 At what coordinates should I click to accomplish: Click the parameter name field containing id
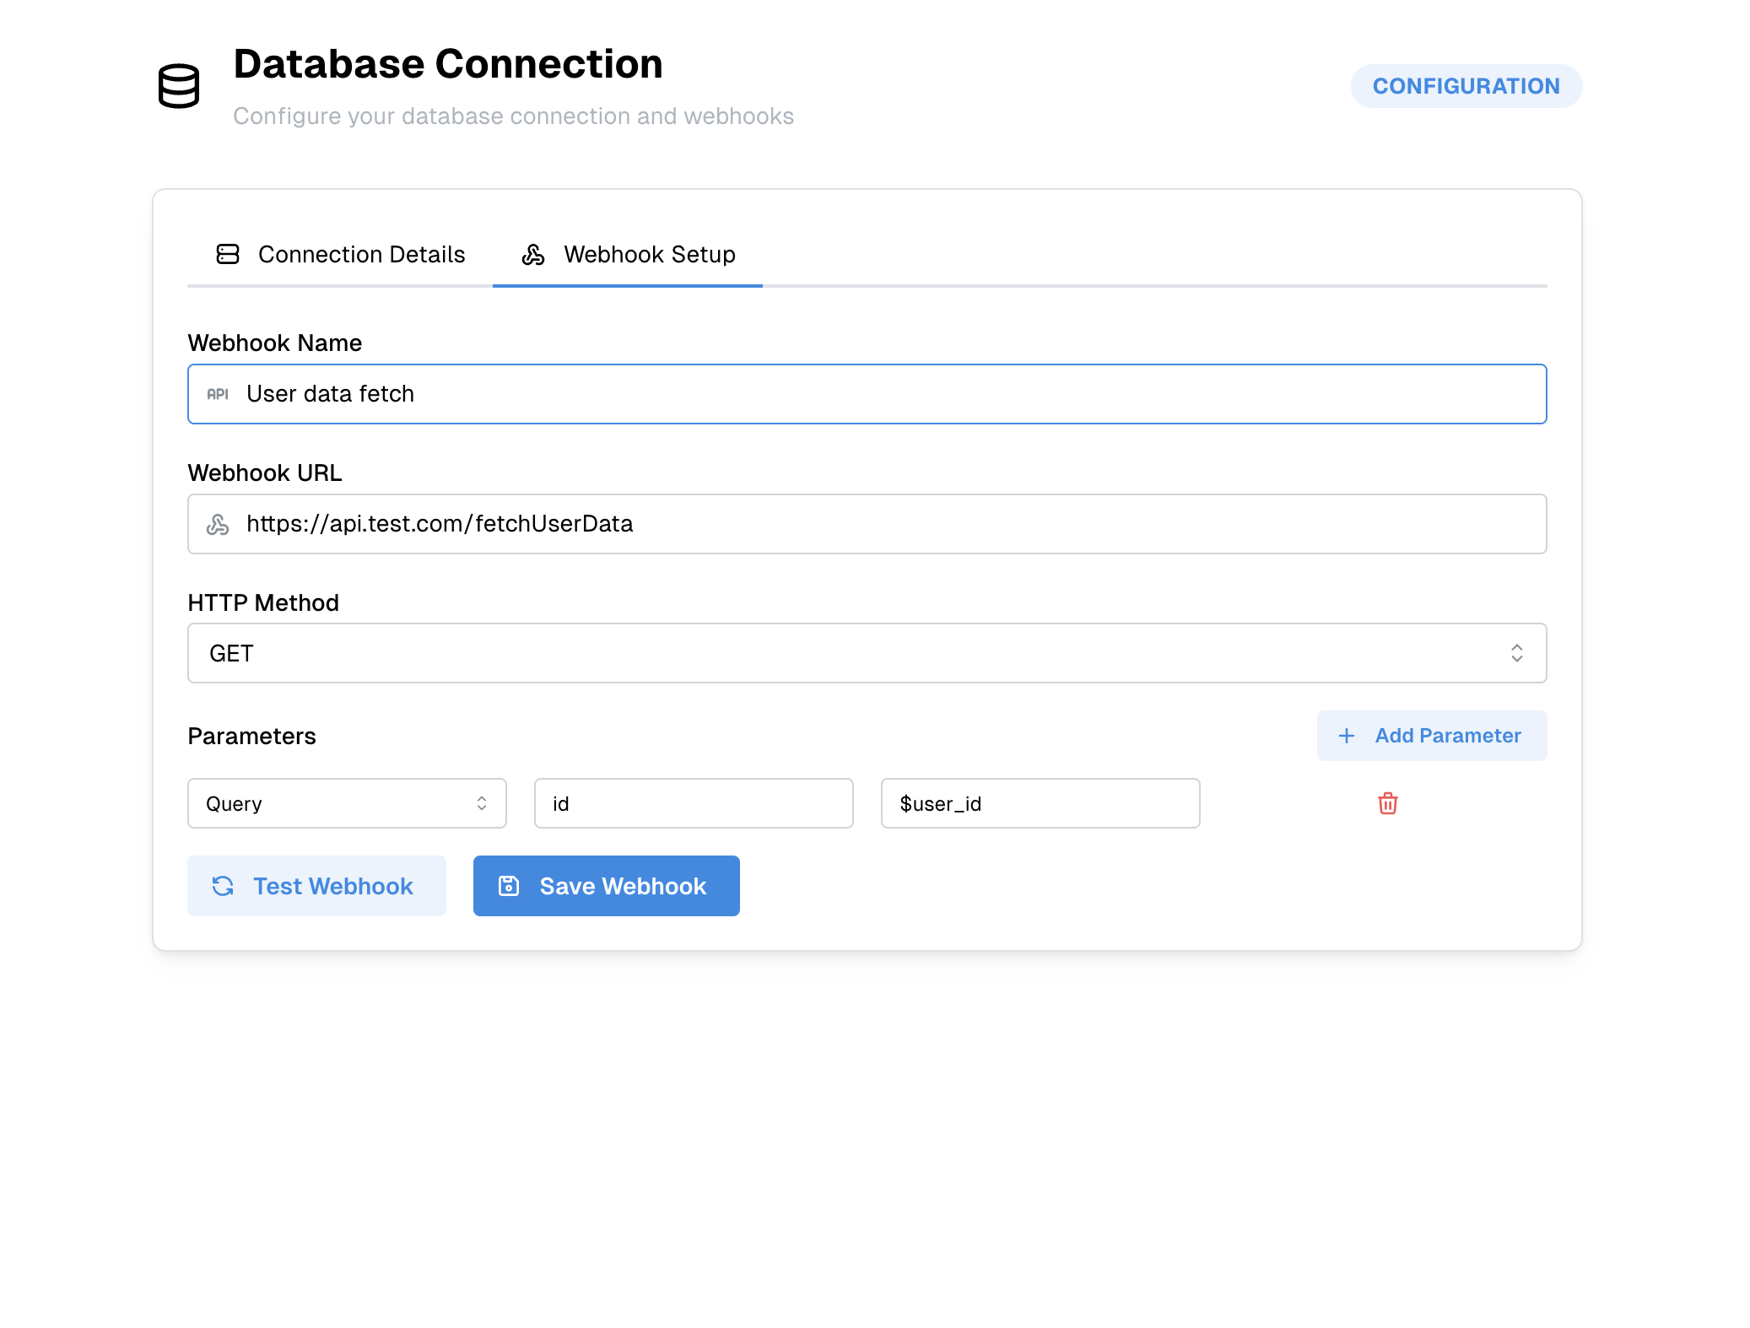pyautogui.click(x=694, y=803)
